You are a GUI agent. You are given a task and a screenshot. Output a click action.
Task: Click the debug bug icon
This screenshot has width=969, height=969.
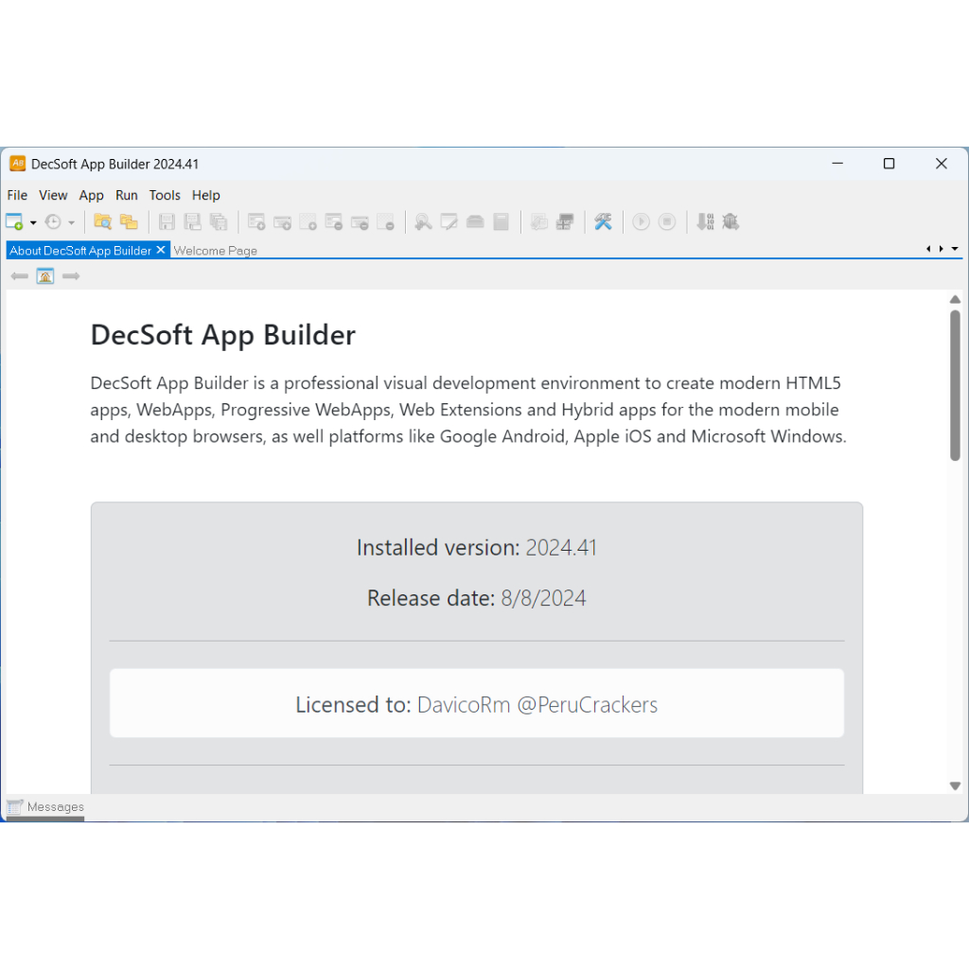pos(731,221)
